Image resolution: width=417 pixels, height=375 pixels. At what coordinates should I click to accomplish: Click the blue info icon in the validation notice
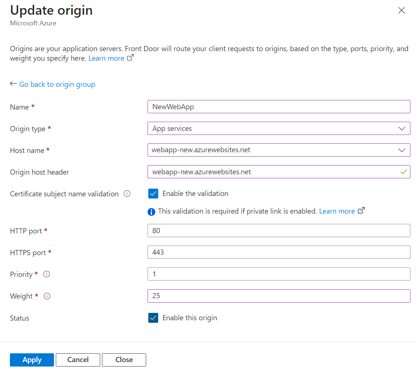coord(151,211)
